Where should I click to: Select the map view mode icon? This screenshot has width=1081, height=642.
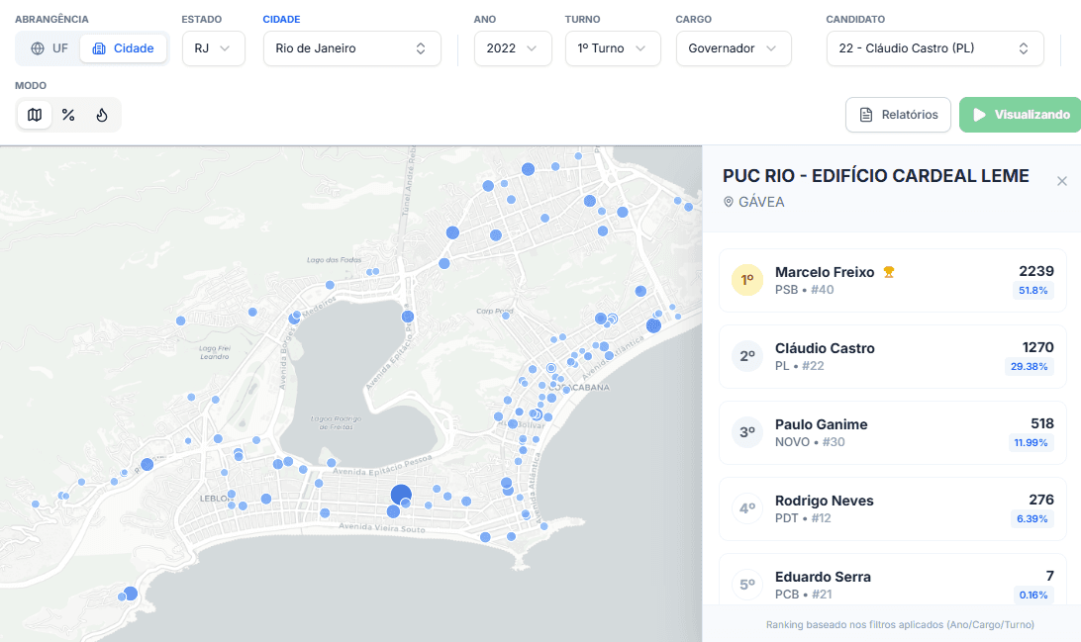click(35, 115)
